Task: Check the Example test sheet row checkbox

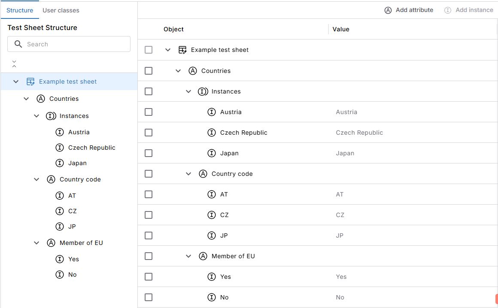Action: (x=148, y=50)
